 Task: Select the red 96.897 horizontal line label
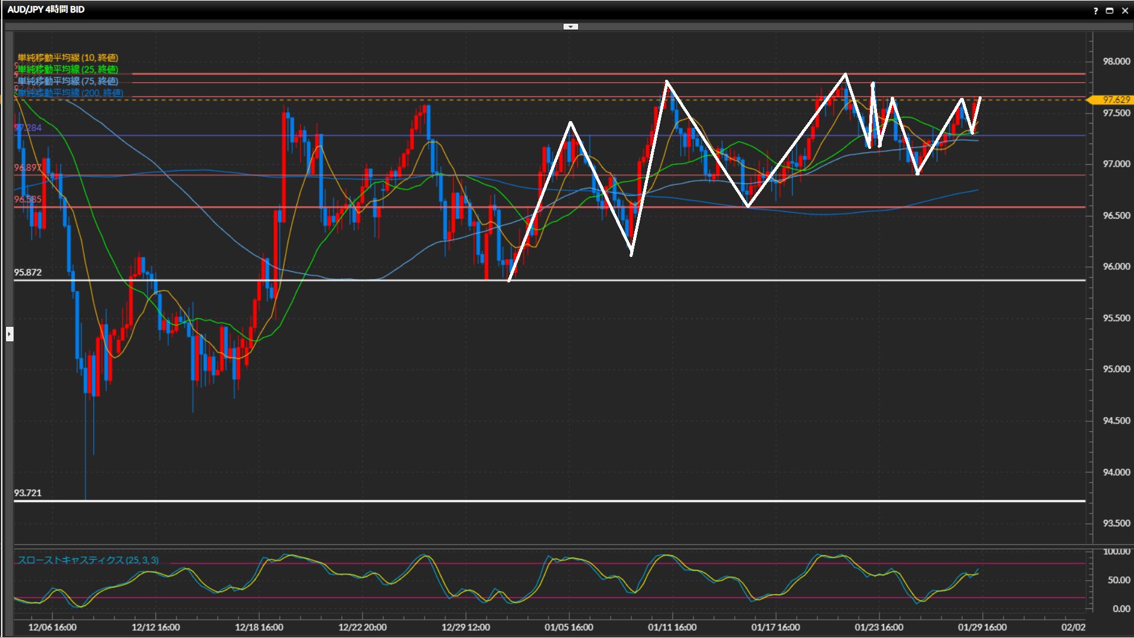pyautogui.click(x=28, y=168)
